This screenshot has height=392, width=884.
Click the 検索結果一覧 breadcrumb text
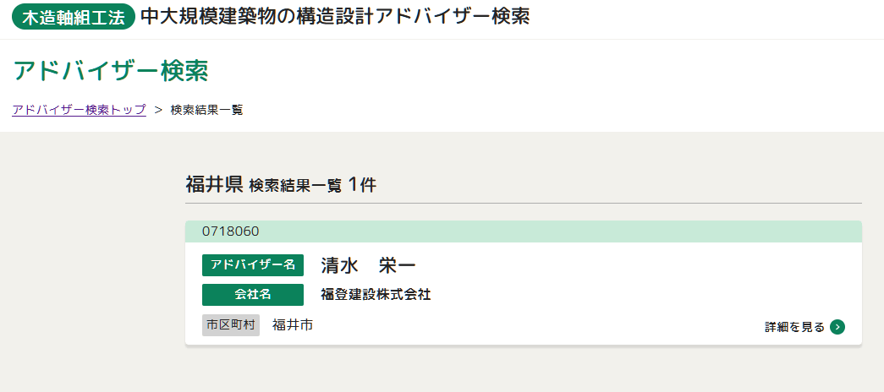tap(206, 110)
